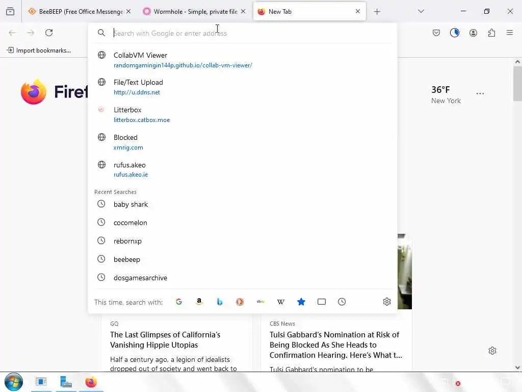Click Import bookmarks in bookmarks toolbar

[x=39, y=51]
